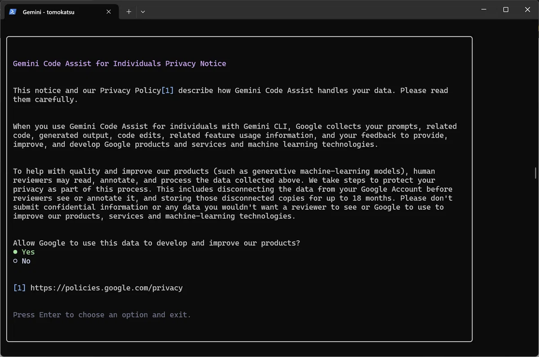Click the terminal scrollbar thumb
The image size is (539, 357).
535,172
